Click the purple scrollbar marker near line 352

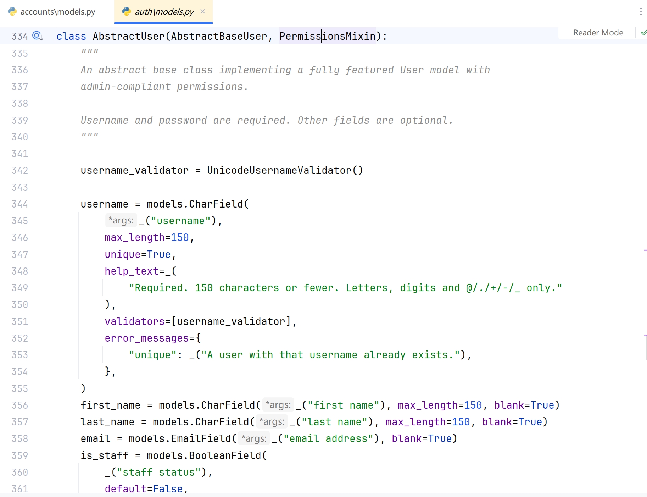[645, 335]
